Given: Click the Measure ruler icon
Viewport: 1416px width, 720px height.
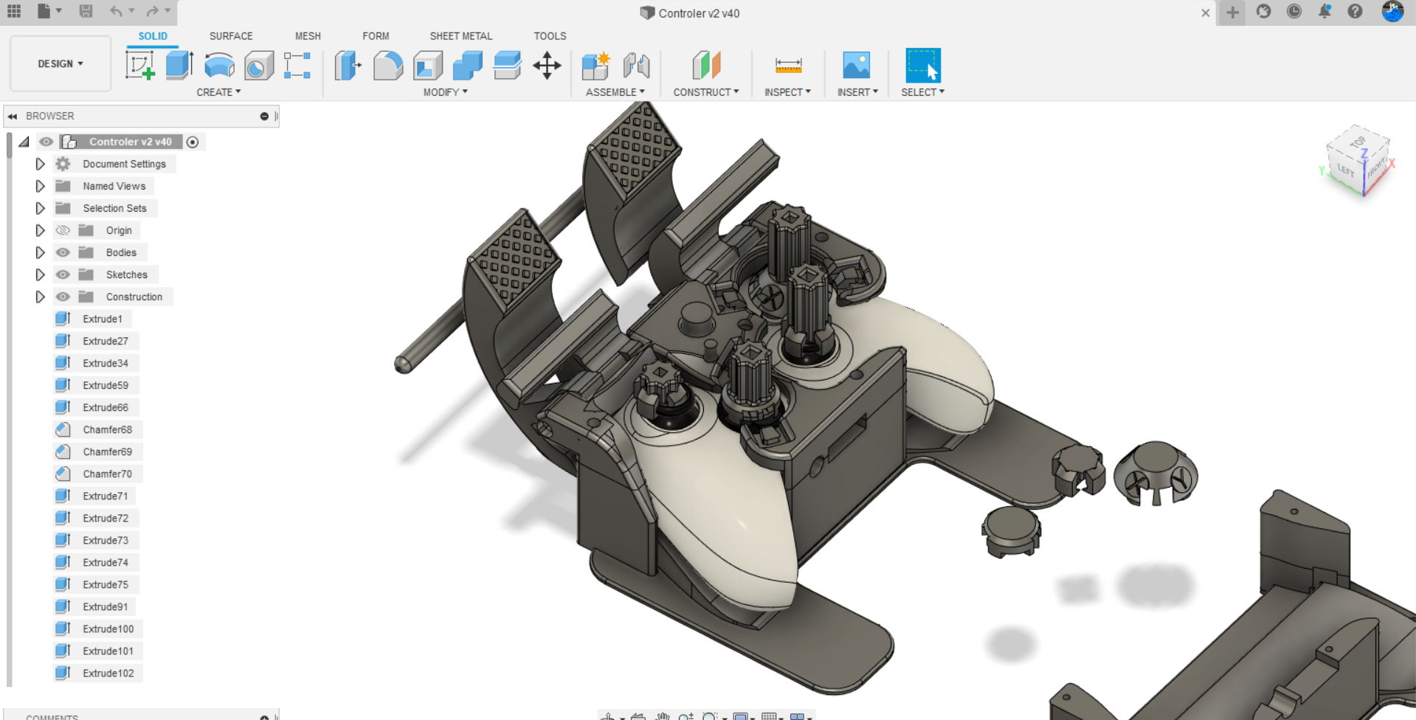Looking at the screenshot, I should 788,66.
